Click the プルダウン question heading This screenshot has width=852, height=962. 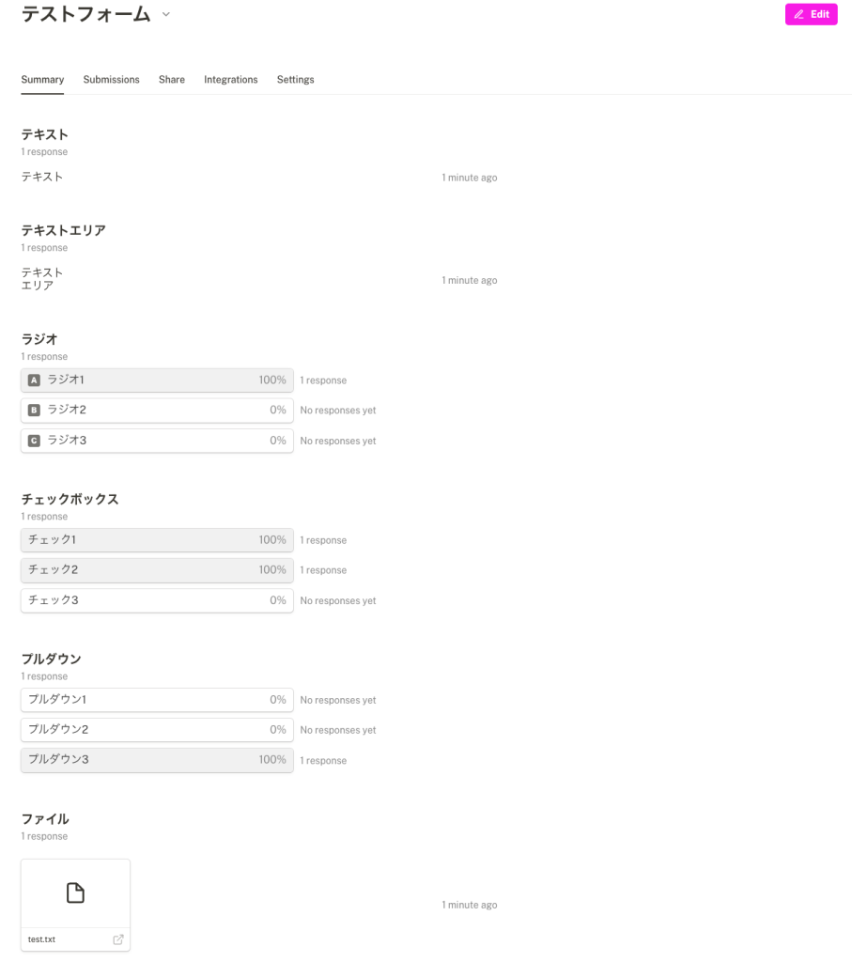[52, 659]
